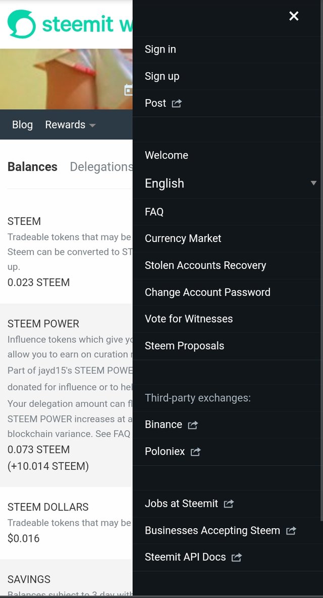The width and height of the screenshot is (323, 598).
Task: Select Sign in from the menu
Action: coord(160,50)
